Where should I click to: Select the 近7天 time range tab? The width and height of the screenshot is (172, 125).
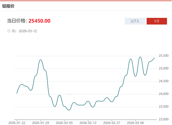point(135,21)
